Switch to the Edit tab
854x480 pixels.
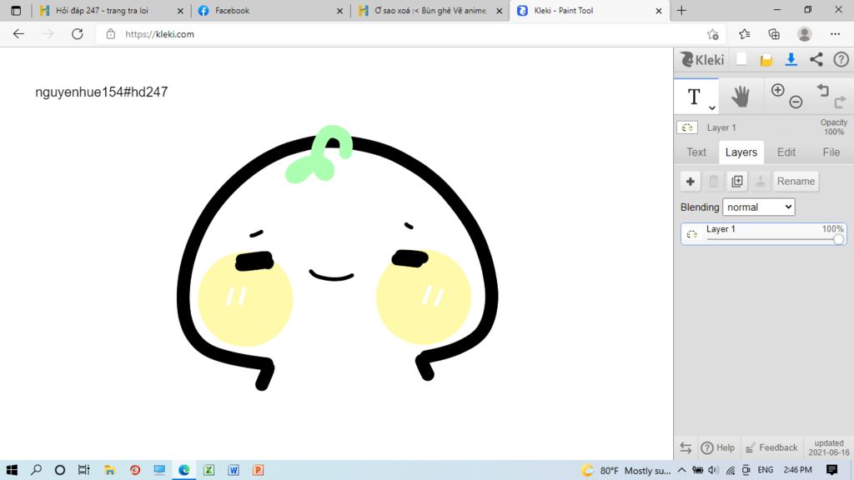pyautogui.click(x=786, y=152)
